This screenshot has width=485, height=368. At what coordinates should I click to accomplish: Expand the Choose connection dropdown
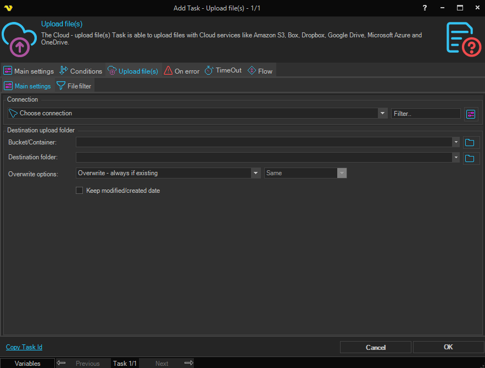pyautogui.click(x=383, y=114)
